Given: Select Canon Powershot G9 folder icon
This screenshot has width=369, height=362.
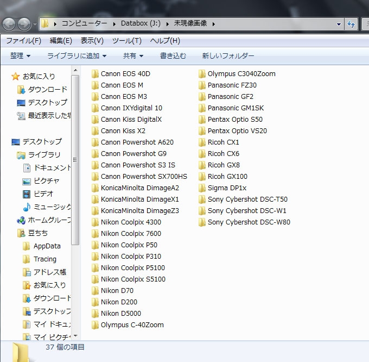Looking at the screenshot, I should click(95, 154).
